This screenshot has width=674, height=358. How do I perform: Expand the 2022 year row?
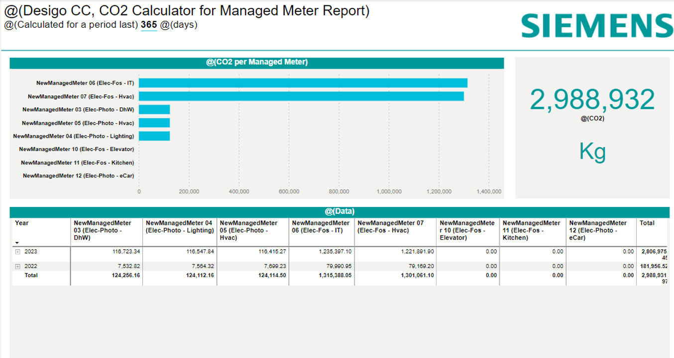pos(17,267)
